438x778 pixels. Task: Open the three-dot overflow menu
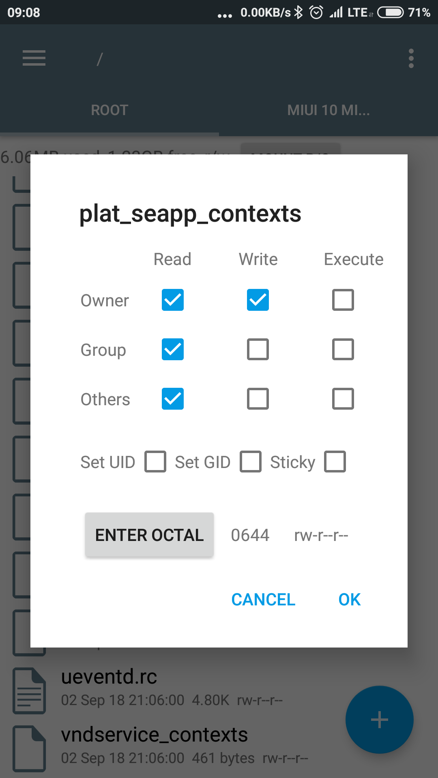point(411,58)
